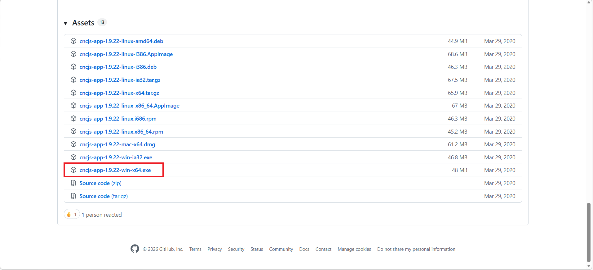The height and width of the screenshot is (270, 593).
Task: Open the Status footer link
Action: click(x=256, y=249)
